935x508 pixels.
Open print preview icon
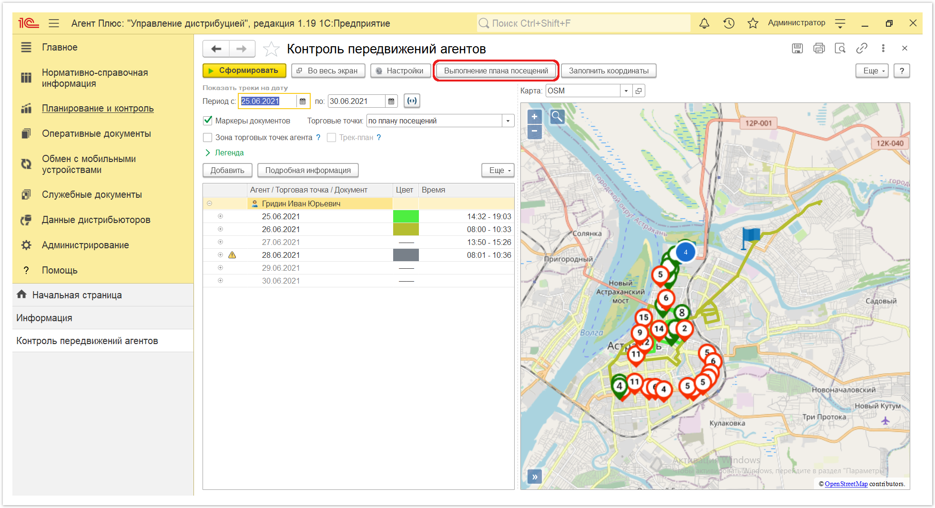[x=840, y=48]
